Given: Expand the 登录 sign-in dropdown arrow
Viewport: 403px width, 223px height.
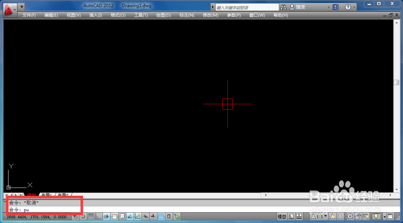Looking at the screenshot, I should tap(328, 7).
